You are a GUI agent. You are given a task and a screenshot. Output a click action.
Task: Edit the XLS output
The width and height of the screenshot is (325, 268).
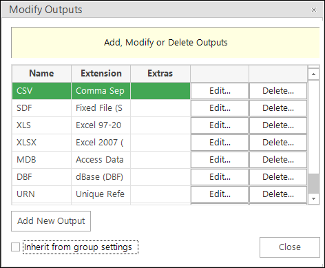coord(220,125)
